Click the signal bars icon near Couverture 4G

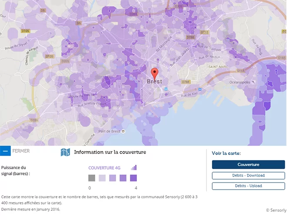[134, 167]
